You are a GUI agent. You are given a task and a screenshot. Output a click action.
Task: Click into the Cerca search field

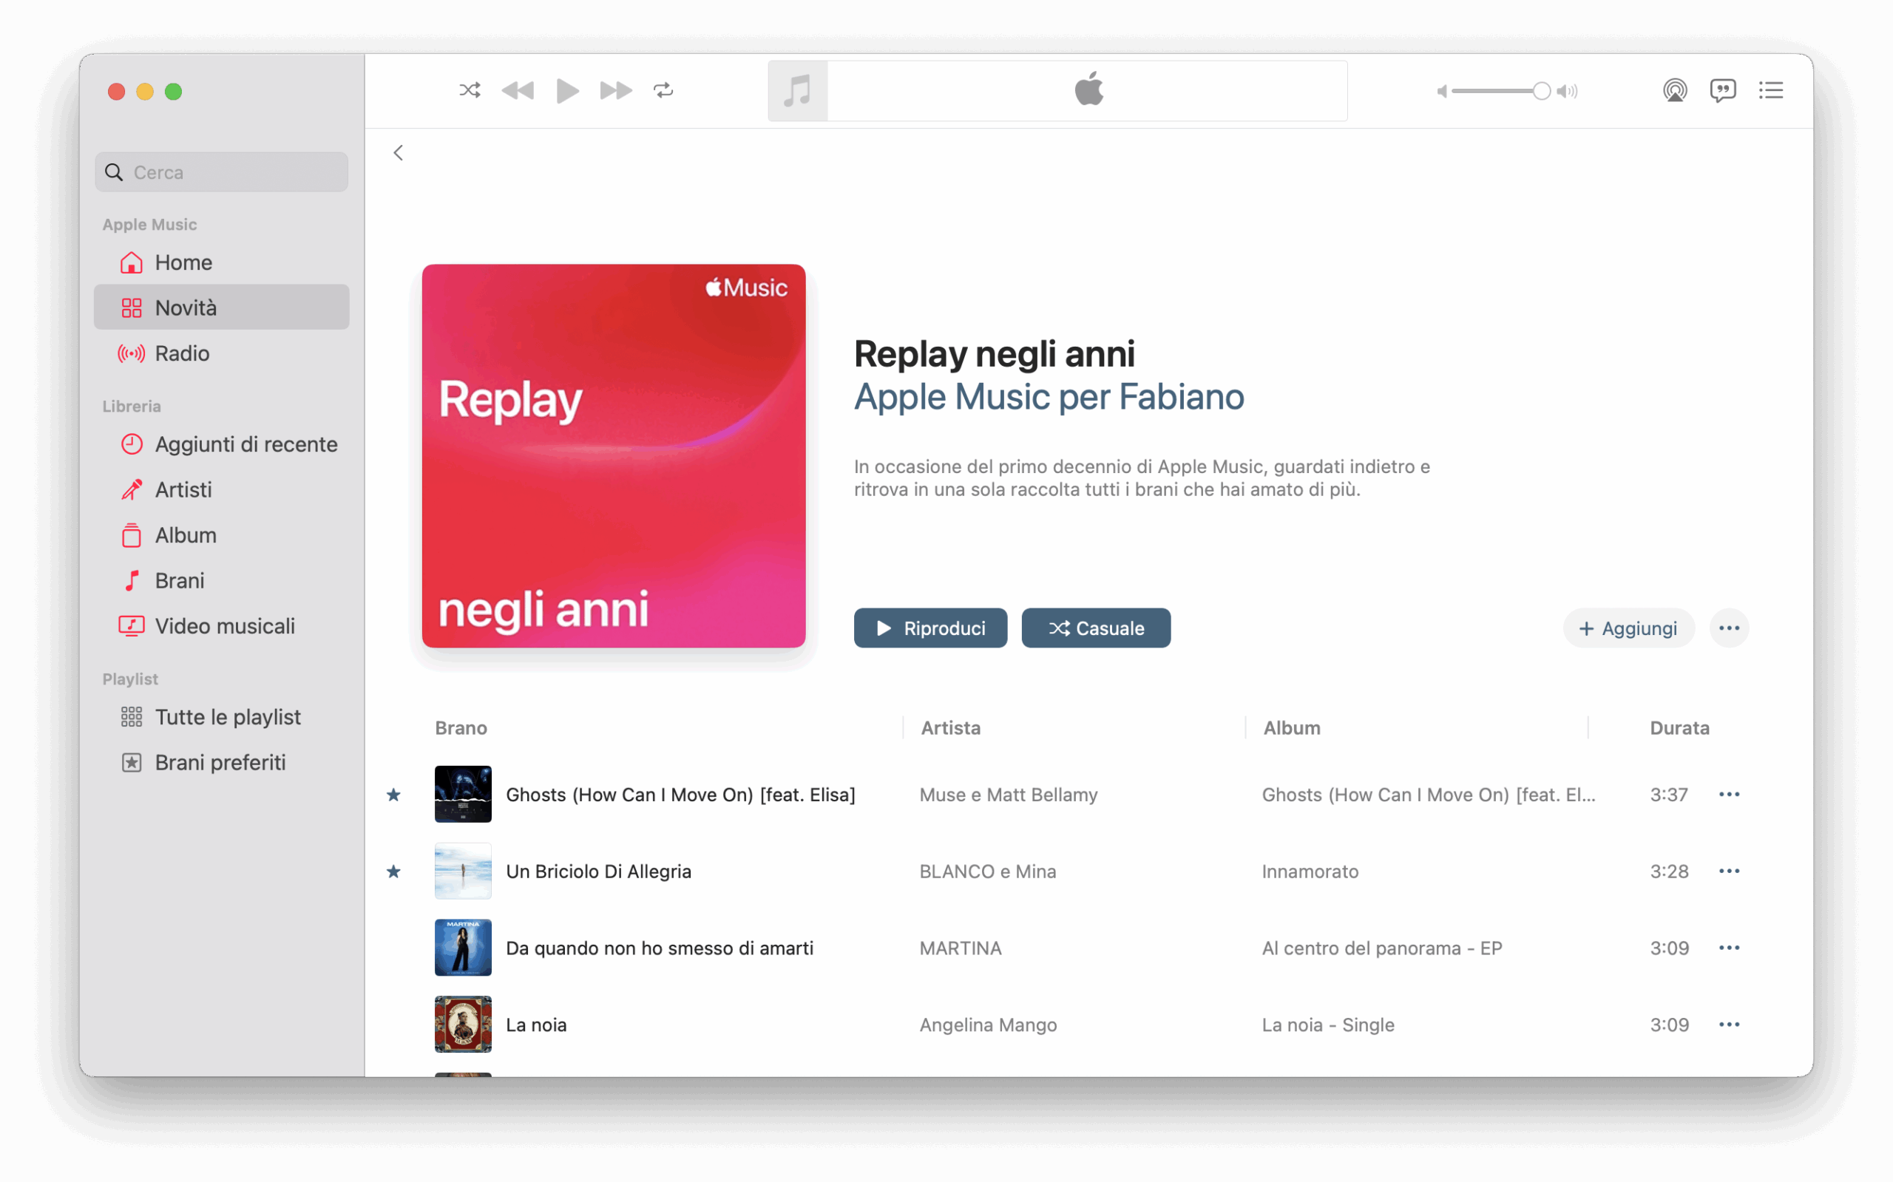coord(221,172)
